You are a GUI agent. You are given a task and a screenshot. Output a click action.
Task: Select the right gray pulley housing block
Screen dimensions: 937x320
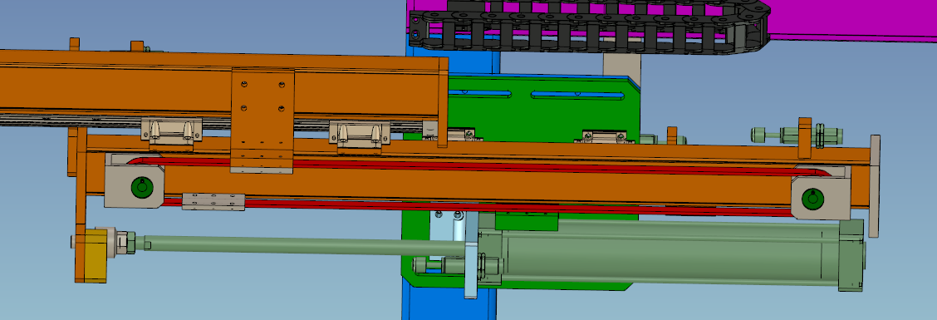pyautogui.click(x=820, y=193)
